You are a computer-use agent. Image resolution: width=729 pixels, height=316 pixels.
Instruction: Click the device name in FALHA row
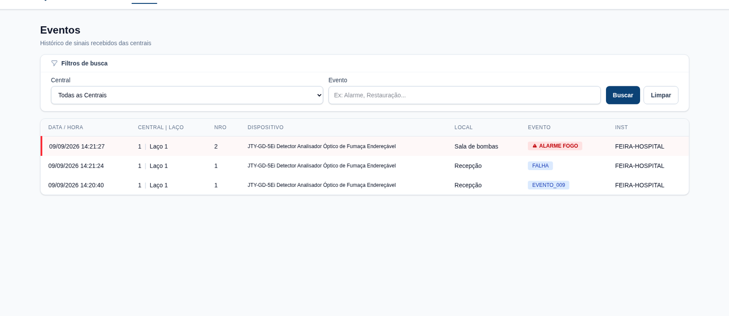322,166
